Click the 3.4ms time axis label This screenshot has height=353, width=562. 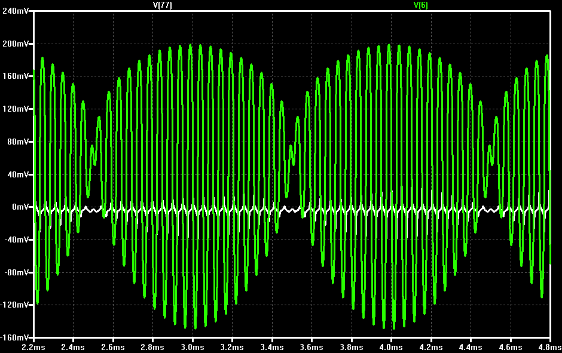pos(272,347)
